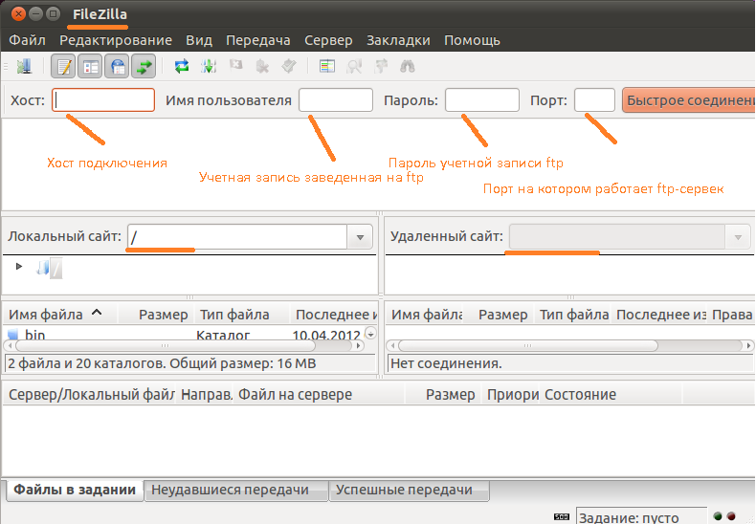This screenshot has width=756, height=524.
Task: Sort remote list by Права column
Action: pos(731,315)
